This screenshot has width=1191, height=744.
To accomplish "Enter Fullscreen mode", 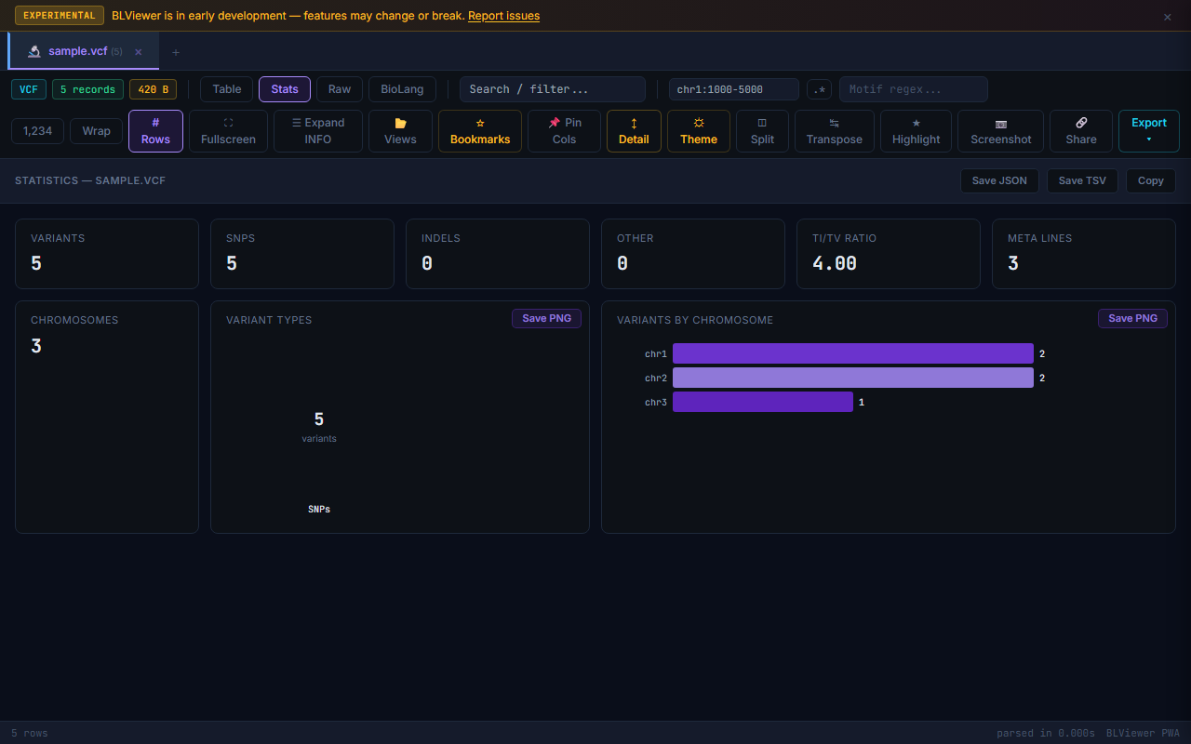I will click(x=228, y=130).
